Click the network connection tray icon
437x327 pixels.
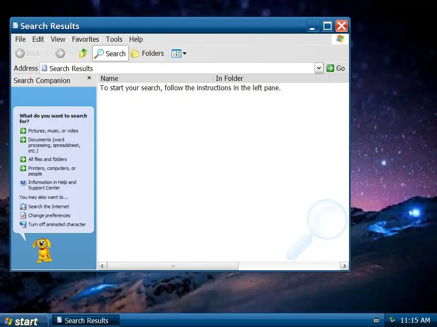393,320
